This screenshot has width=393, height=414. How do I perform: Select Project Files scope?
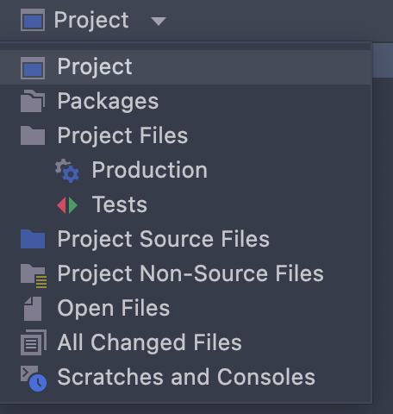(185, 135)
